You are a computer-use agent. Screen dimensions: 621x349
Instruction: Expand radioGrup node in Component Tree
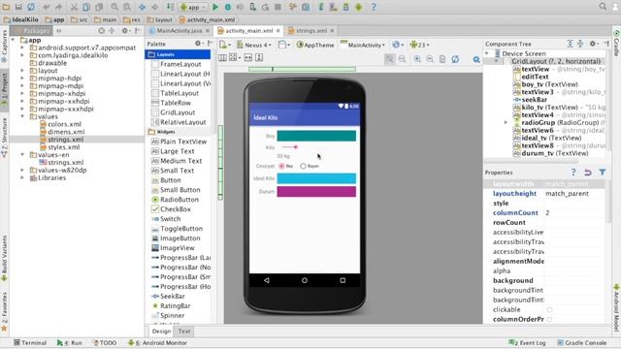click(506, 123)
